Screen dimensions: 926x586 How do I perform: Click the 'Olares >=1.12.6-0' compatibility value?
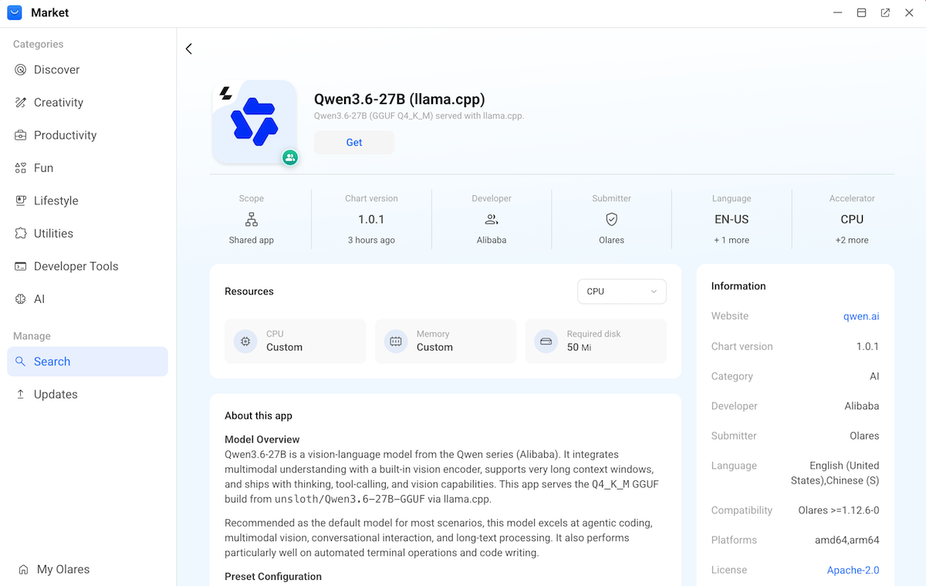(839, 510)
